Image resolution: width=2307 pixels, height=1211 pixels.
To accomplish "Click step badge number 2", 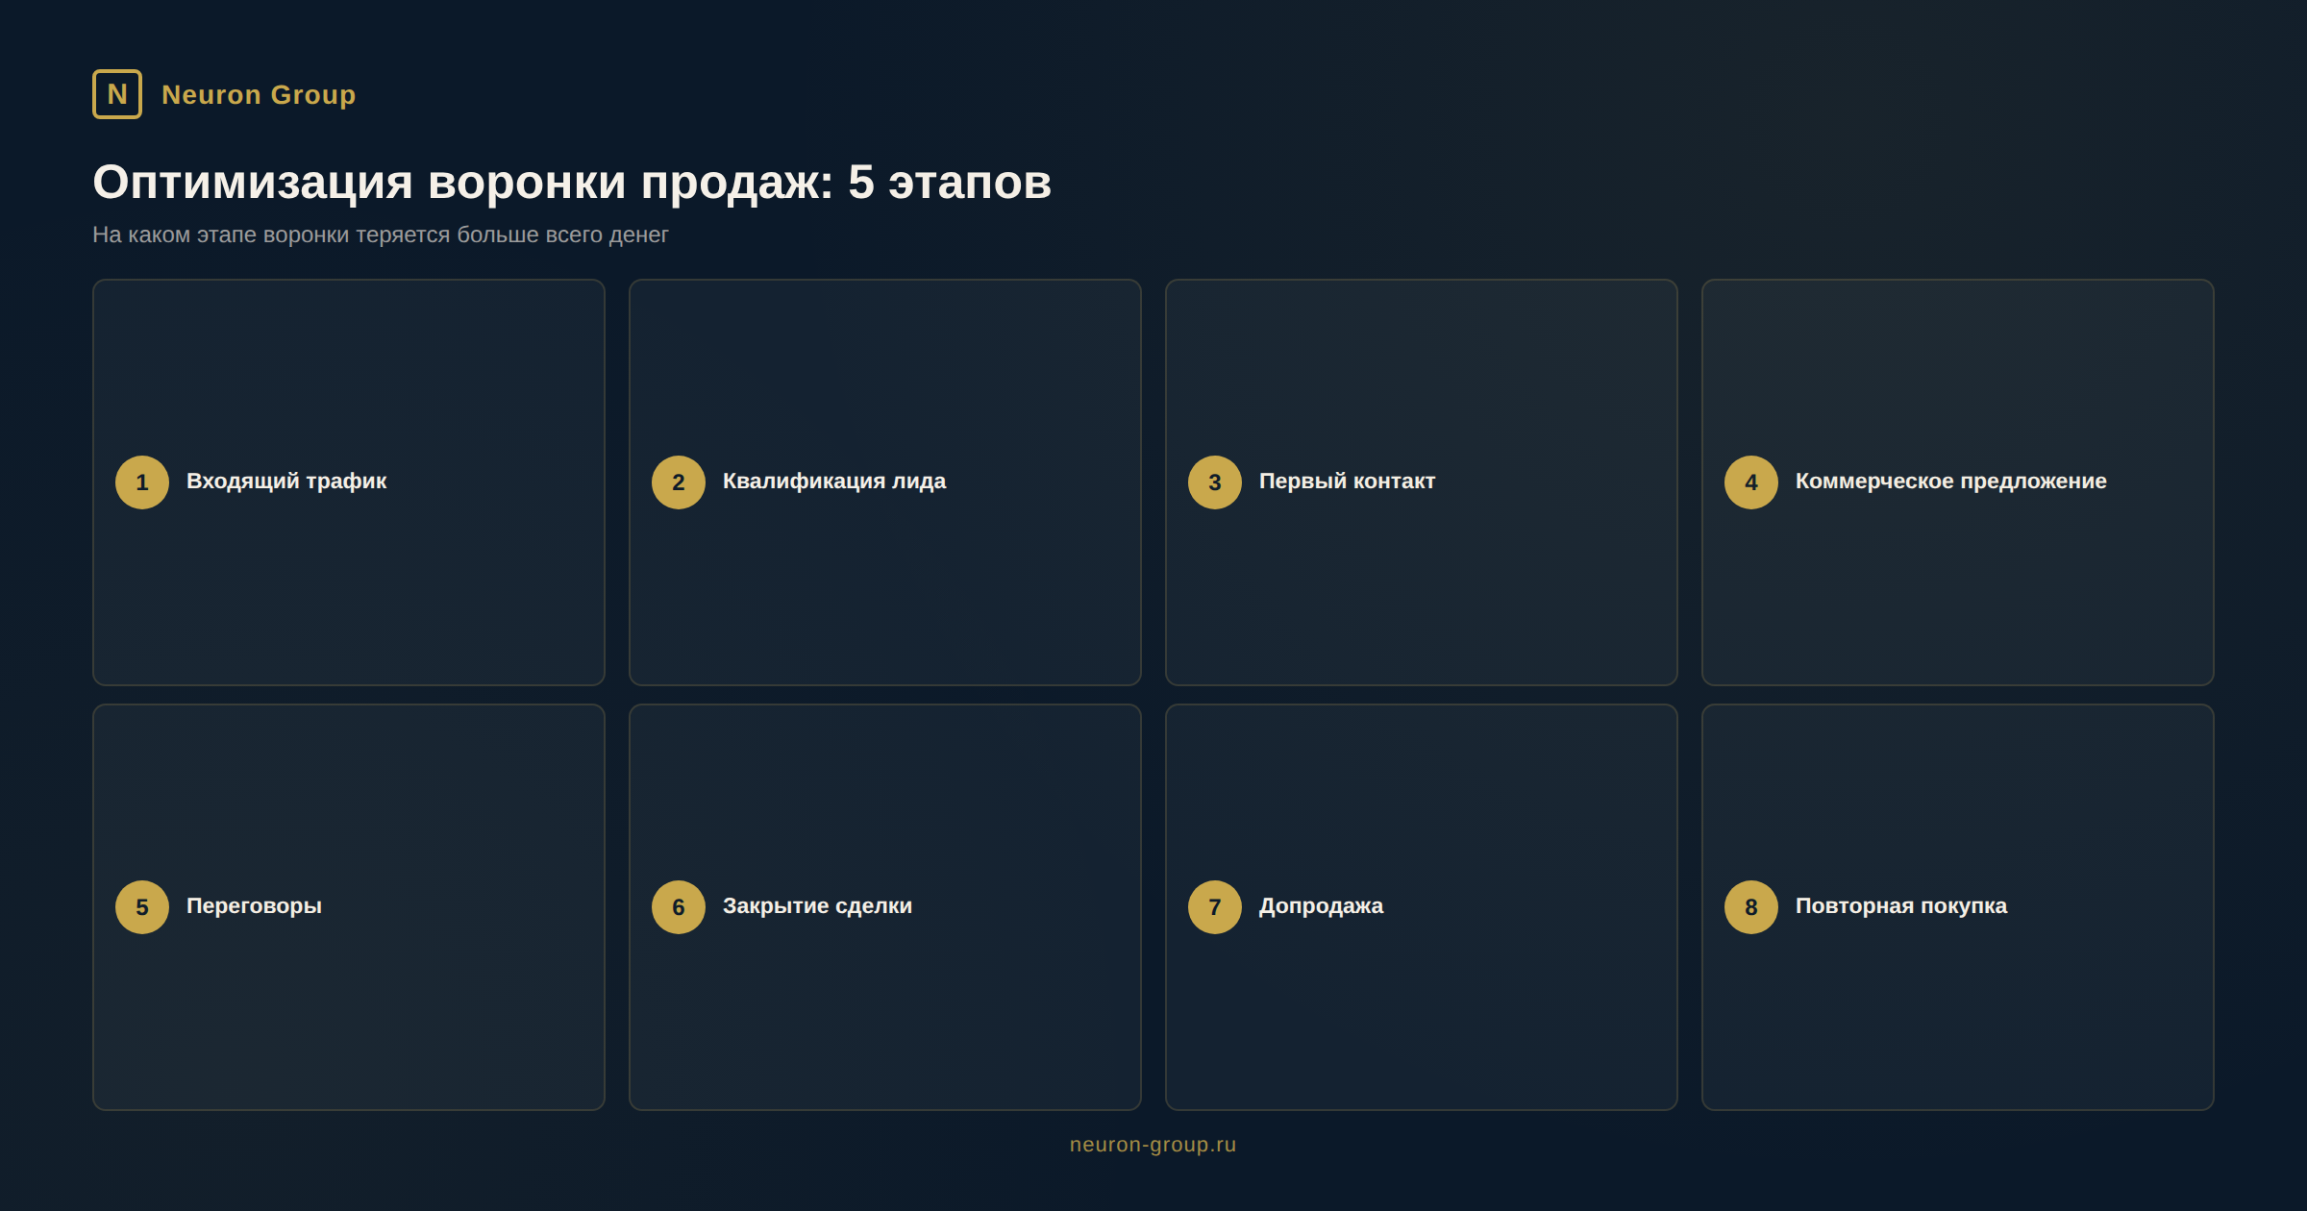I will coord(679,482).
